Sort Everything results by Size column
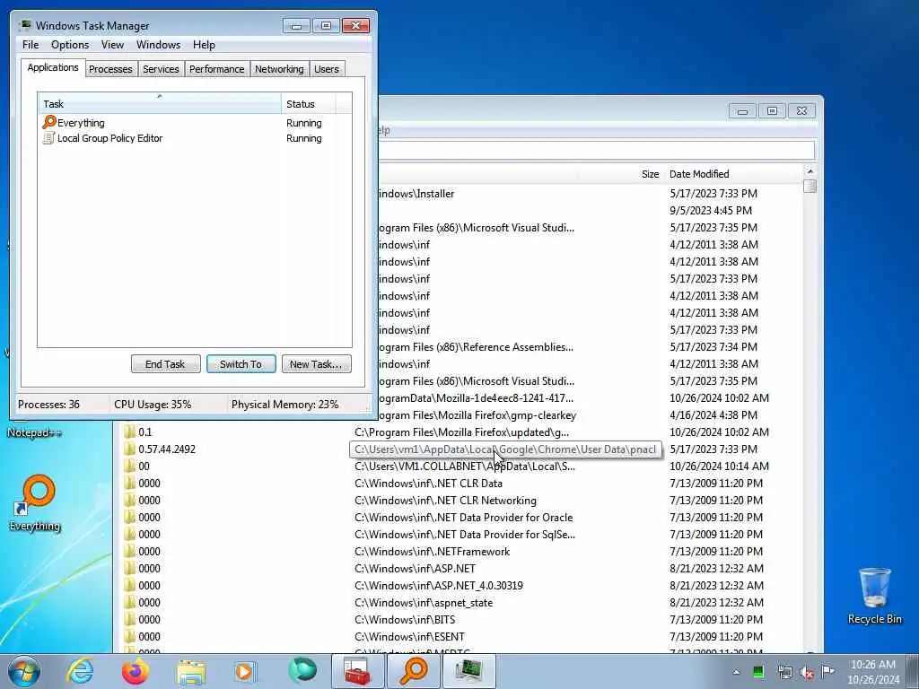Image resolution: width=919 pixels, height=689 pixels. pyautogui.click(x=621, y=174)
